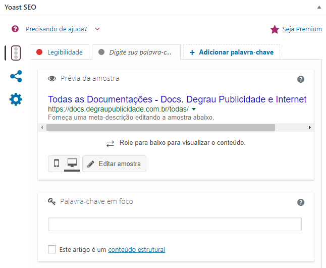Focus the focus keyword input field
326x268 pixels.
click(x=175, y=224)
